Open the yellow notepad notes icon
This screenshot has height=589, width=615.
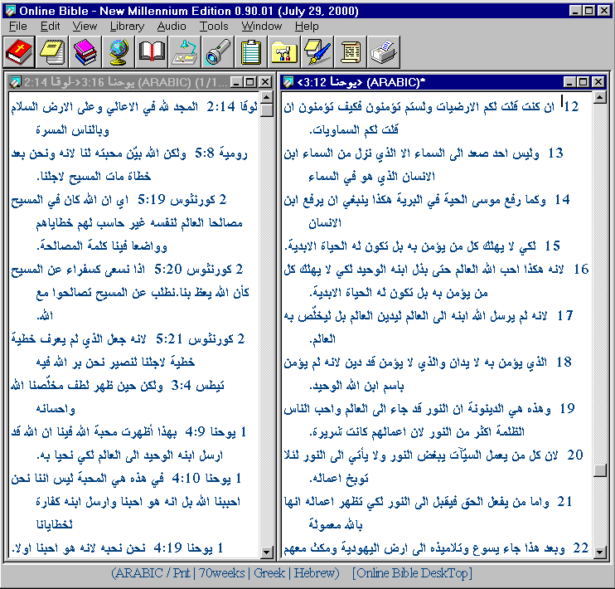click(52, 52)
